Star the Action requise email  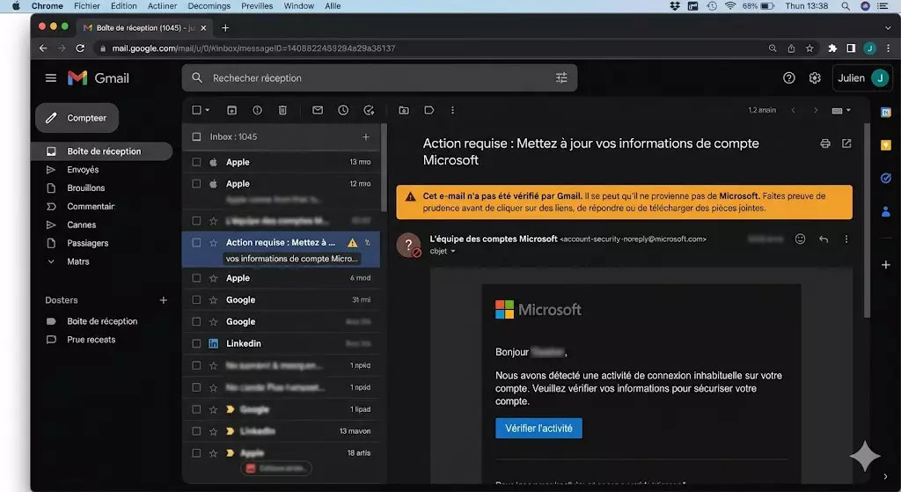click(x=213, y=243)
